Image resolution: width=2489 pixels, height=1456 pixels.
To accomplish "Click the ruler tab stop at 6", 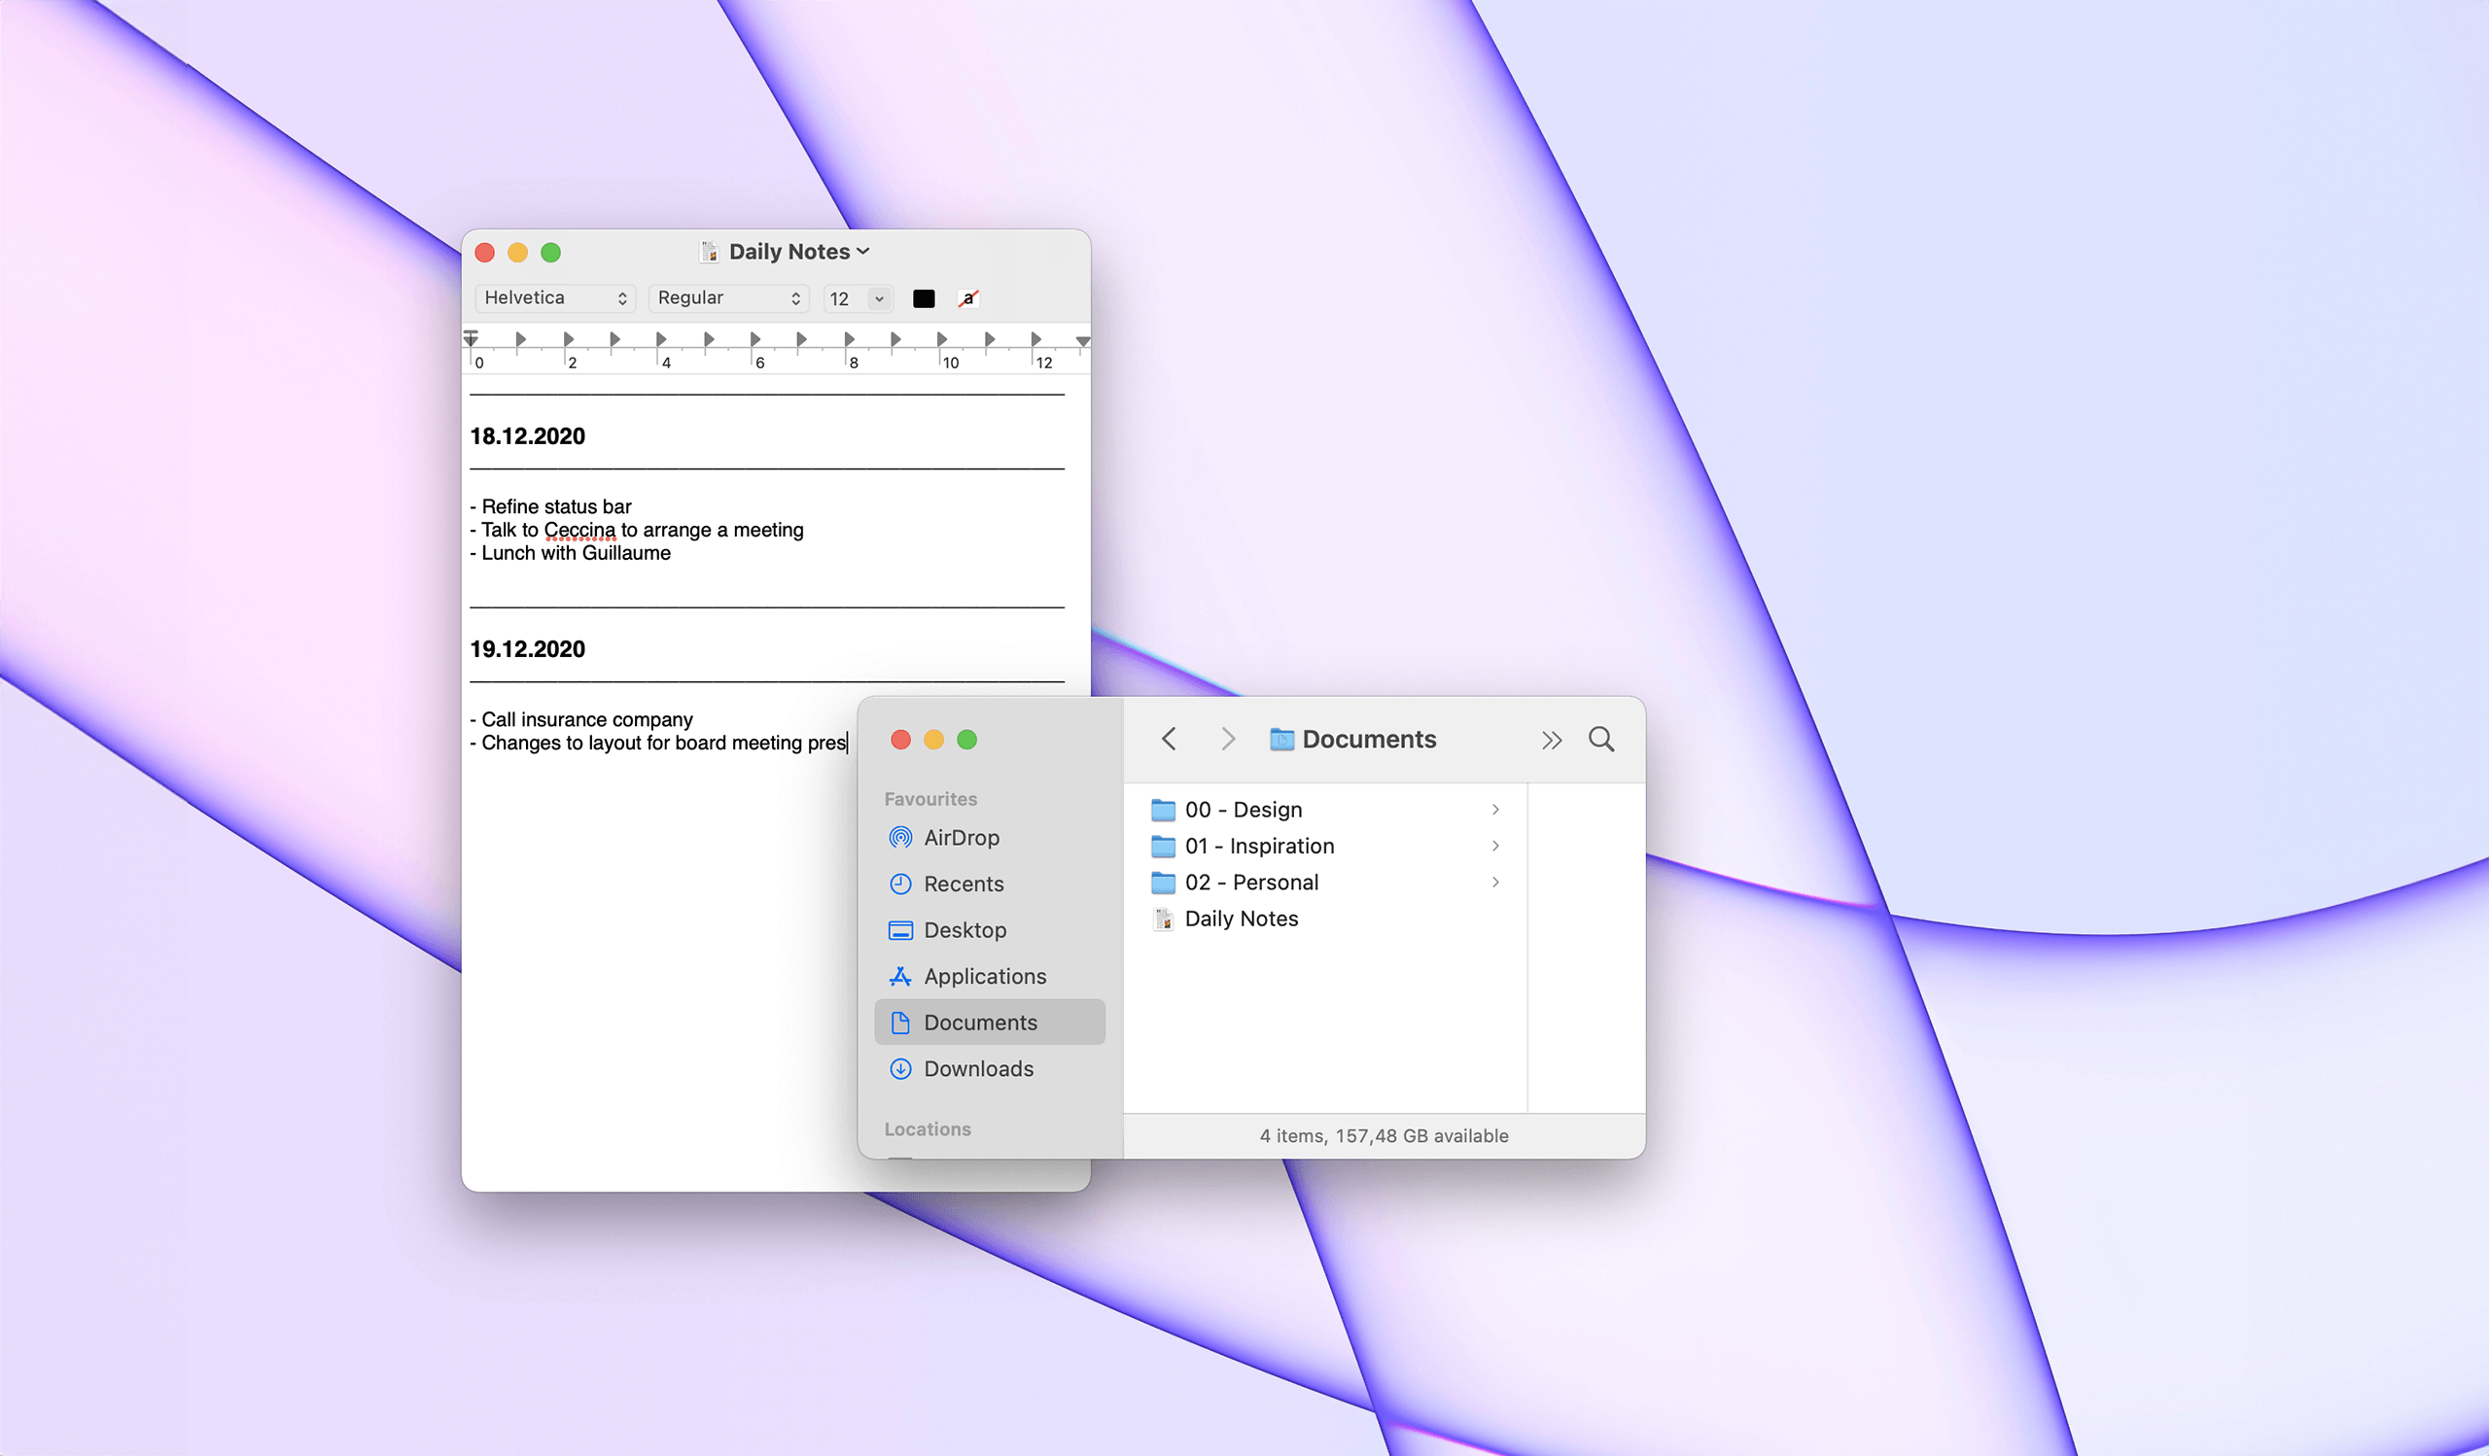I will (754, 339).
